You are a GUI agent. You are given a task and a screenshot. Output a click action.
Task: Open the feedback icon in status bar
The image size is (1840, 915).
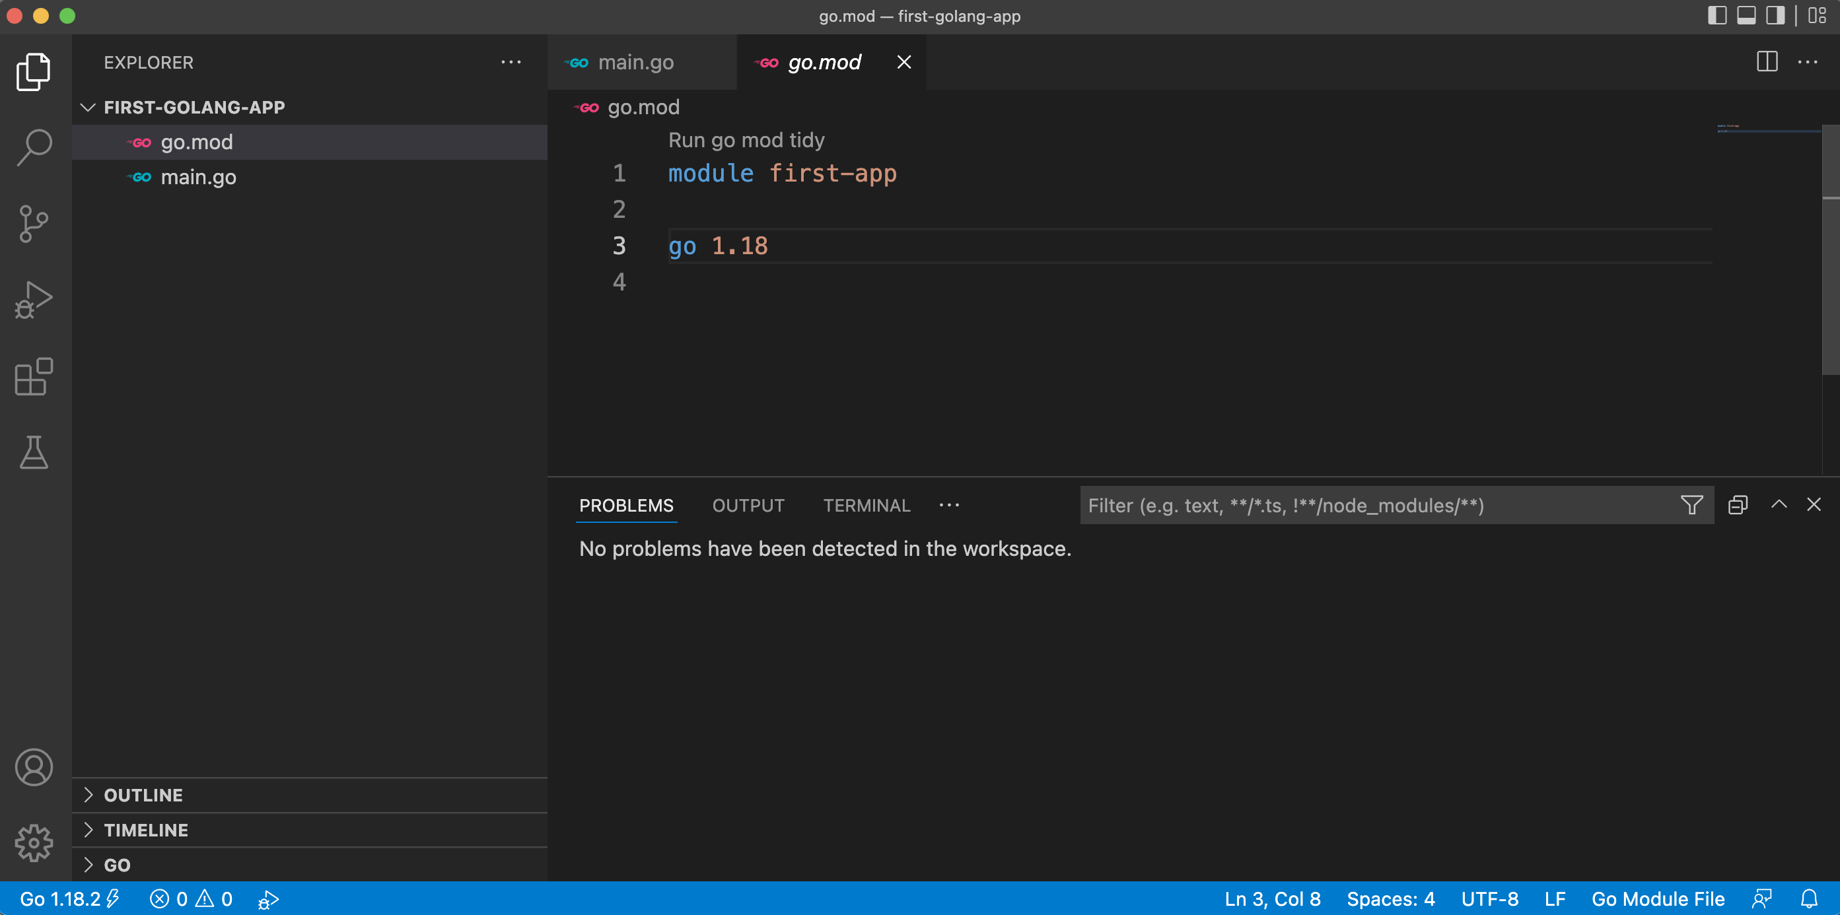tap(1762, 898)
